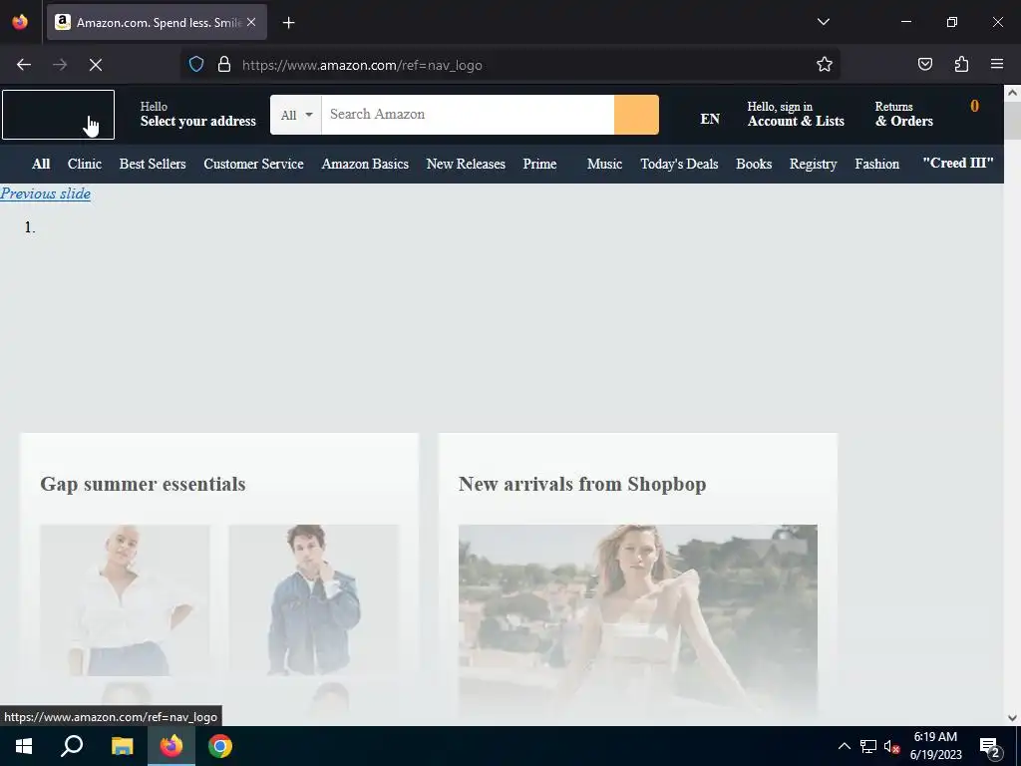Open Today's Deals nav item
1021x766 pixels.
pos(679,164)
